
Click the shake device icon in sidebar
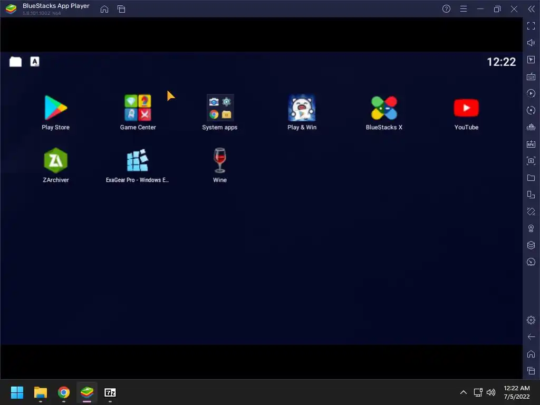point(531,211)
